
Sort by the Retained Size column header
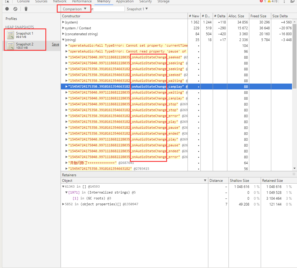[279, 181]
